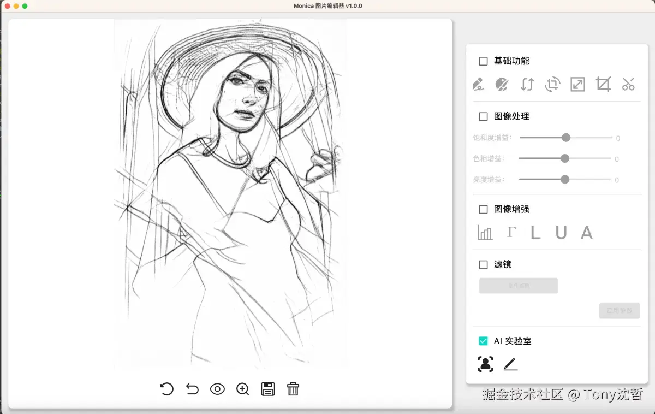The height and width of the screenshot is (414, 655).
Task: Click the face detection icon in AI 实验室
Action: [x=485, y=364]
